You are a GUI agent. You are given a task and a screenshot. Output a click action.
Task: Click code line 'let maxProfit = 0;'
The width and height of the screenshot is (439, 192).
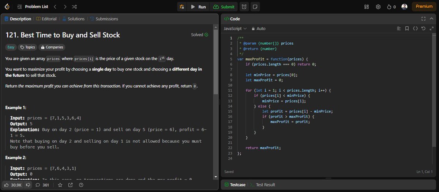point(264,80)
